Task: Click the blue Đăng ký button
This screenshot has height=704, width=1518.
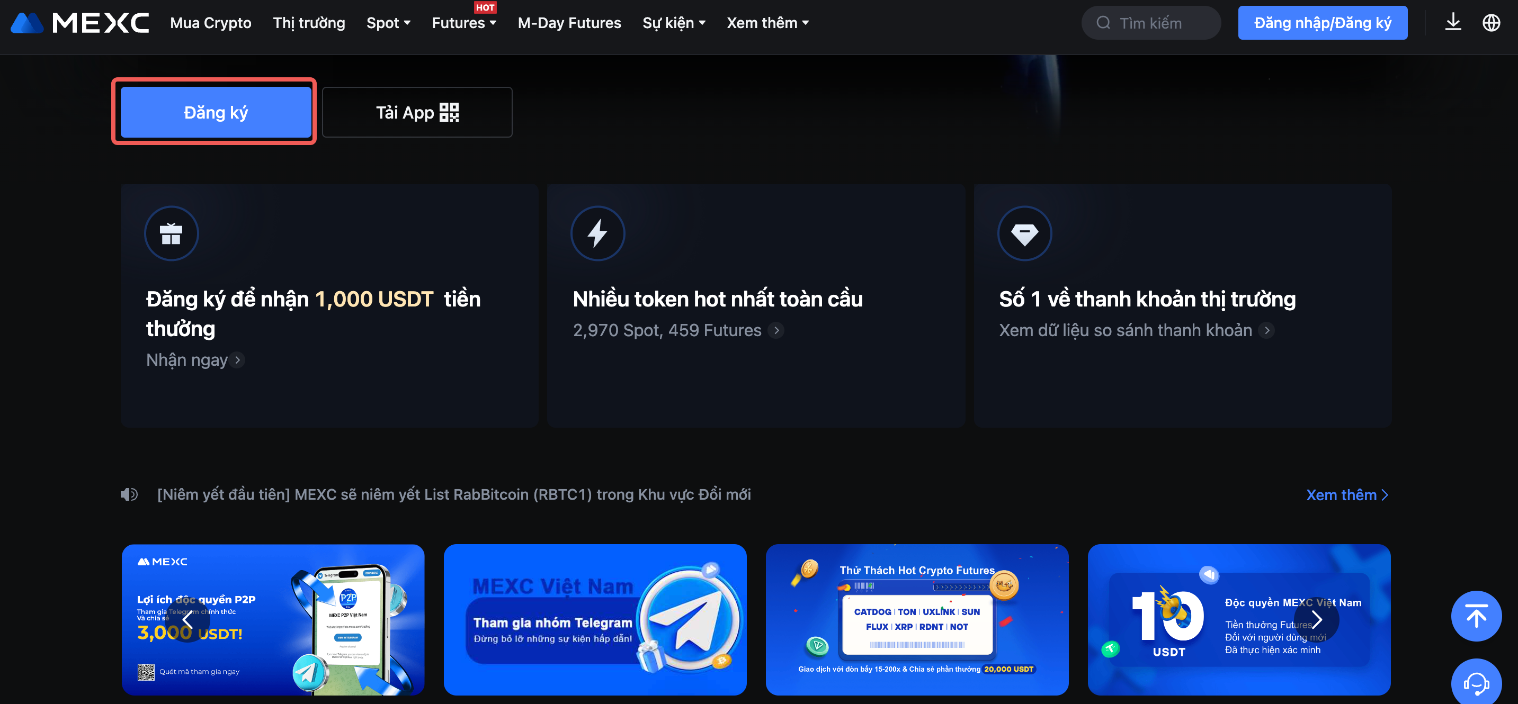Action: [216, 112]
